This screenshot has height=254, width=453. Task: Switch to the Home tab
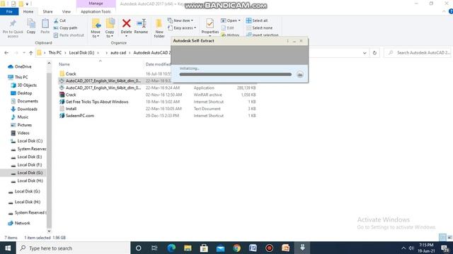(x=28, y=11)
